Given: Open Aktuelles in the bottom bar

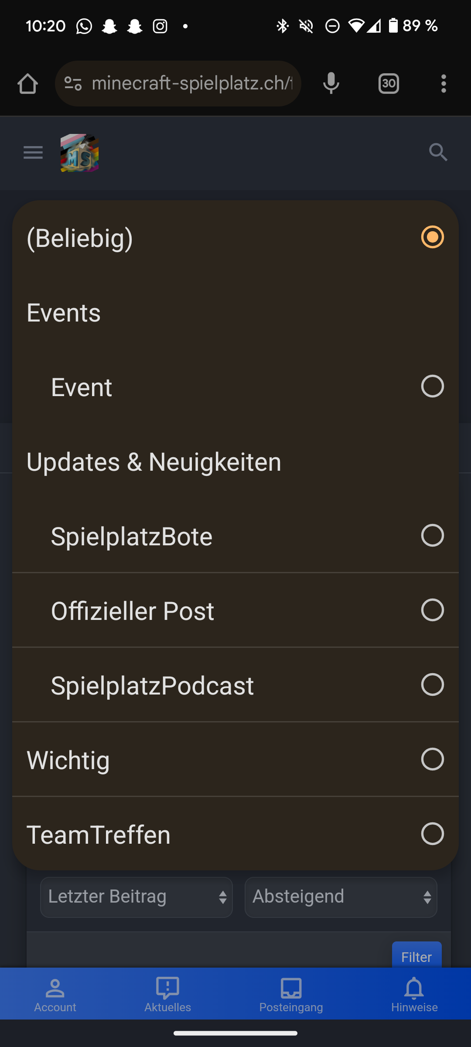Looking at the screenshot, I should point(167,994).
